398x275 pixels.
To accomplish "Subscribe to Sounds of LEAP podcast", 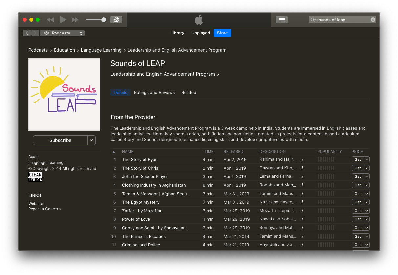I will [x=60, y=140].
